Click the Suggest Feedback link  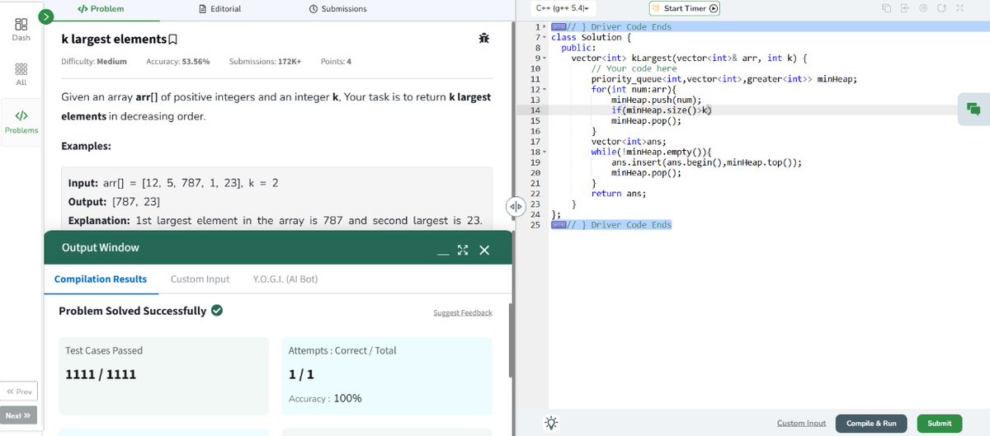coord(463,312)
